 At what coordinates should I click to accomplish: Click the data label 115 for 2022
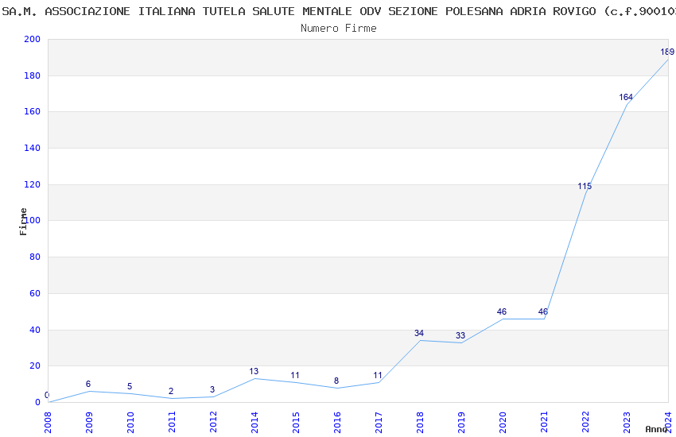pyautogui.click(x=585, y=187)
